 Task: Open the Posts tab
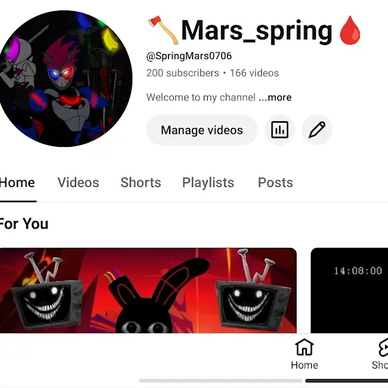tap(276, 183)
